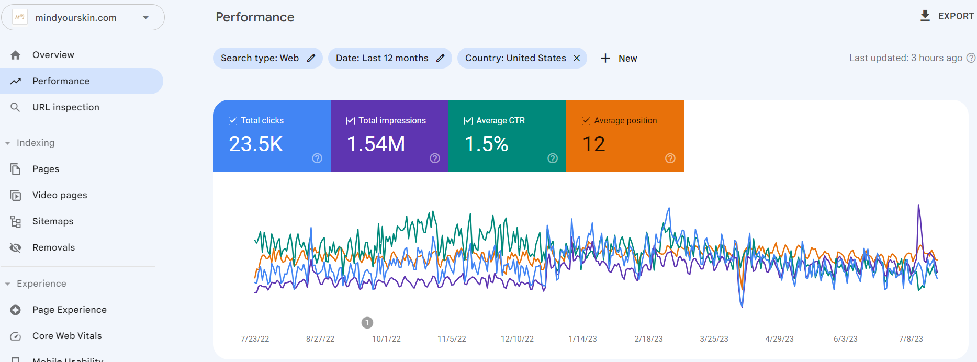Collapse the Indexing section
Image resolution: width=977 pixels, height=362 pixels.
point(8,143)
